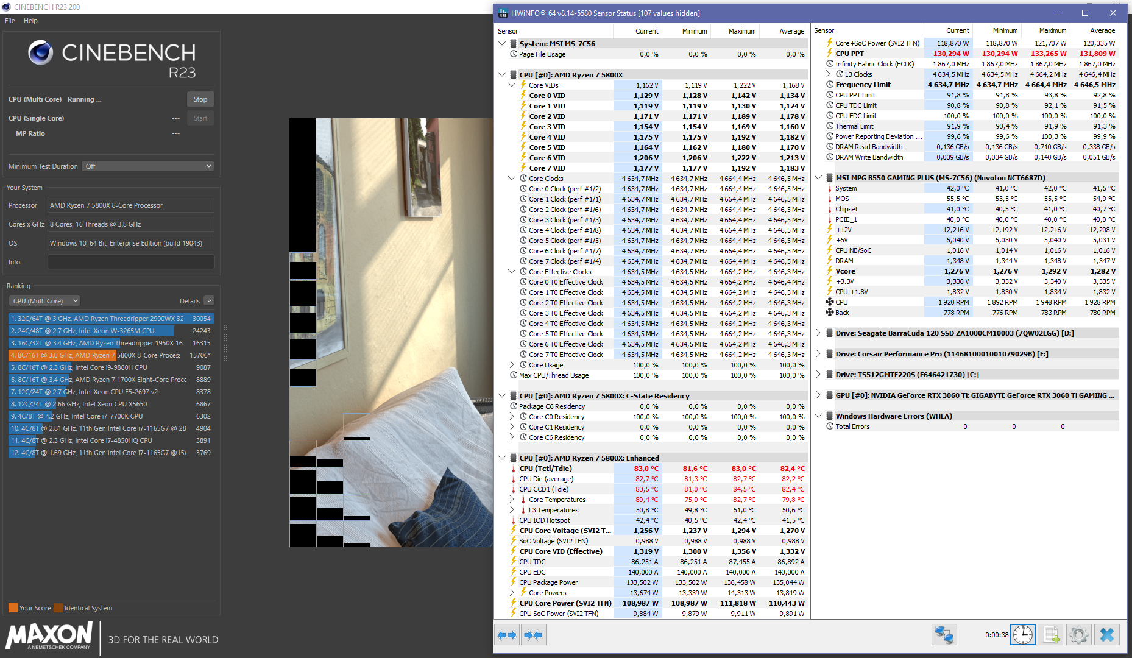The height and width of the screenshot is (658, 1132).
Task: Open HWiNFO sensor settings gear icon
Action: (1078, 635)
